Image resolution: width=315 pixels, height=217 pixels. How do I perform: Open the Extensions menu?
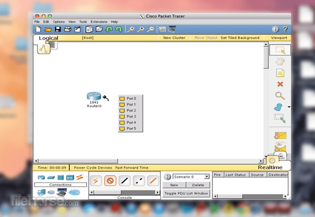pyautogui.click(x=99, y=22)
